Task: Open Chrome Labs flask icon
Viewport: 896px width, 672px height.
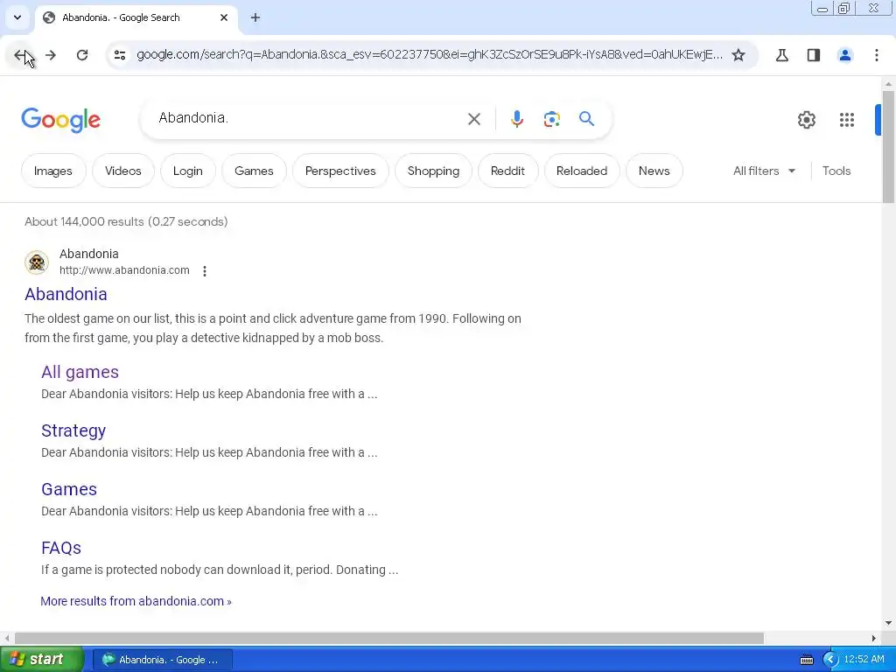Action: point(781,55)
